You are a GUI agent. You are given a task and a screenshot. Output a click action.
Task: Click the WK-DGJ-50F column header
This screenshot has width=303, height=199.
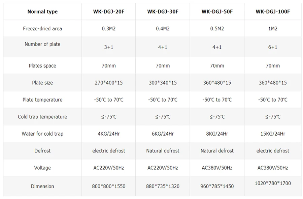click(x=217, y=11)
